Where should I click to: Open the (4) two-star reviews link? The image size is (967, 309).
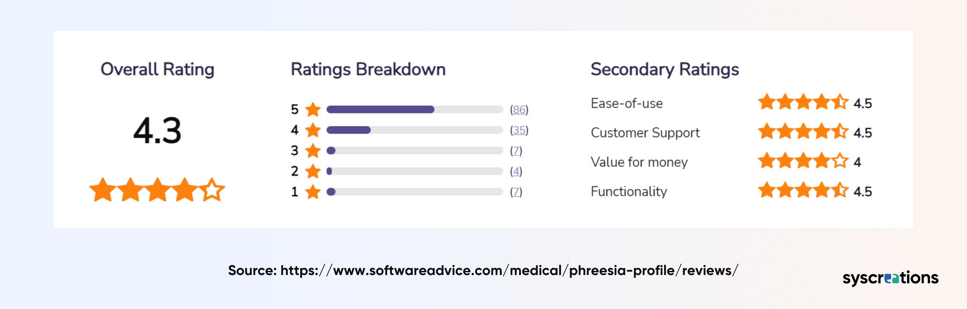pyautogui.click(x=516, y=171)
